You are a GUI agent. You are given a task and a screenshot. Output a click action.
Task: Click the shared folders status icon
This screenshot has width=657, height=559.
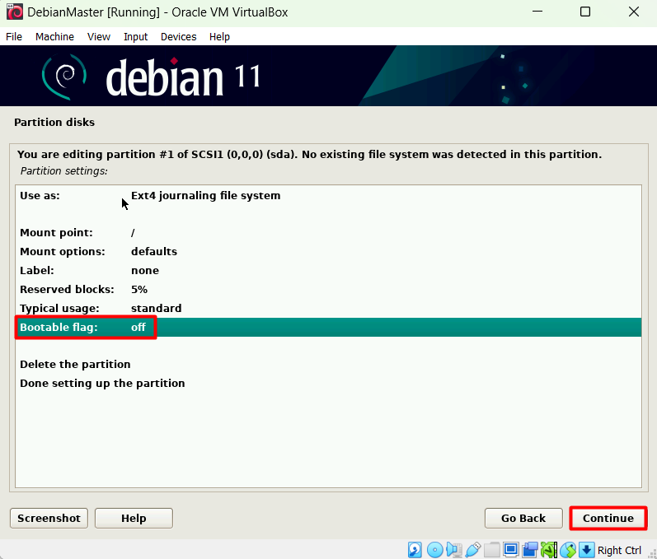pos(492,550)
